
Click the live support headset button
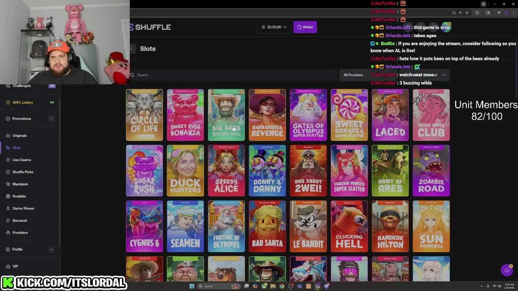(x=507, y=270)
